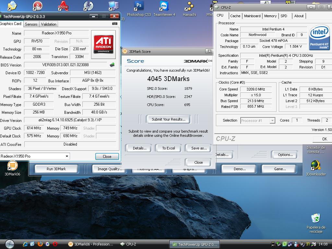Screen dimensions: 332x249
Task: Launch the TeamViewer 4 desktop icon
Action: (x=164, y=8)
